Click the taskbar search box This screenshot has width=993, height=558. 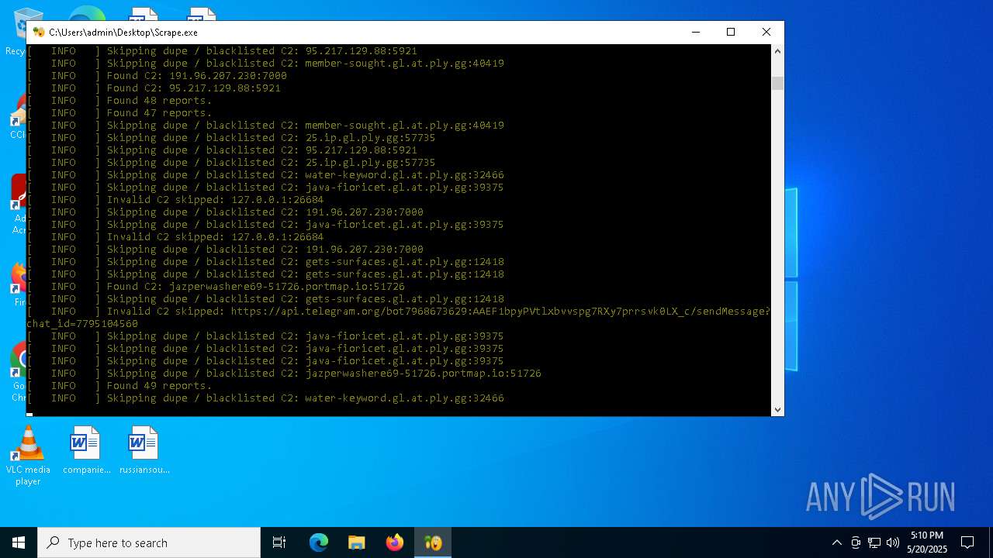pos(149,542)
